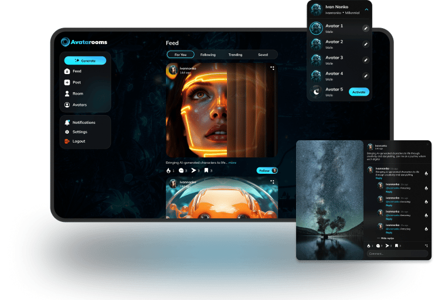This screenshot has height=300, width=435.
Task: Like the top-level comment with flame
Action: (426, 174)
